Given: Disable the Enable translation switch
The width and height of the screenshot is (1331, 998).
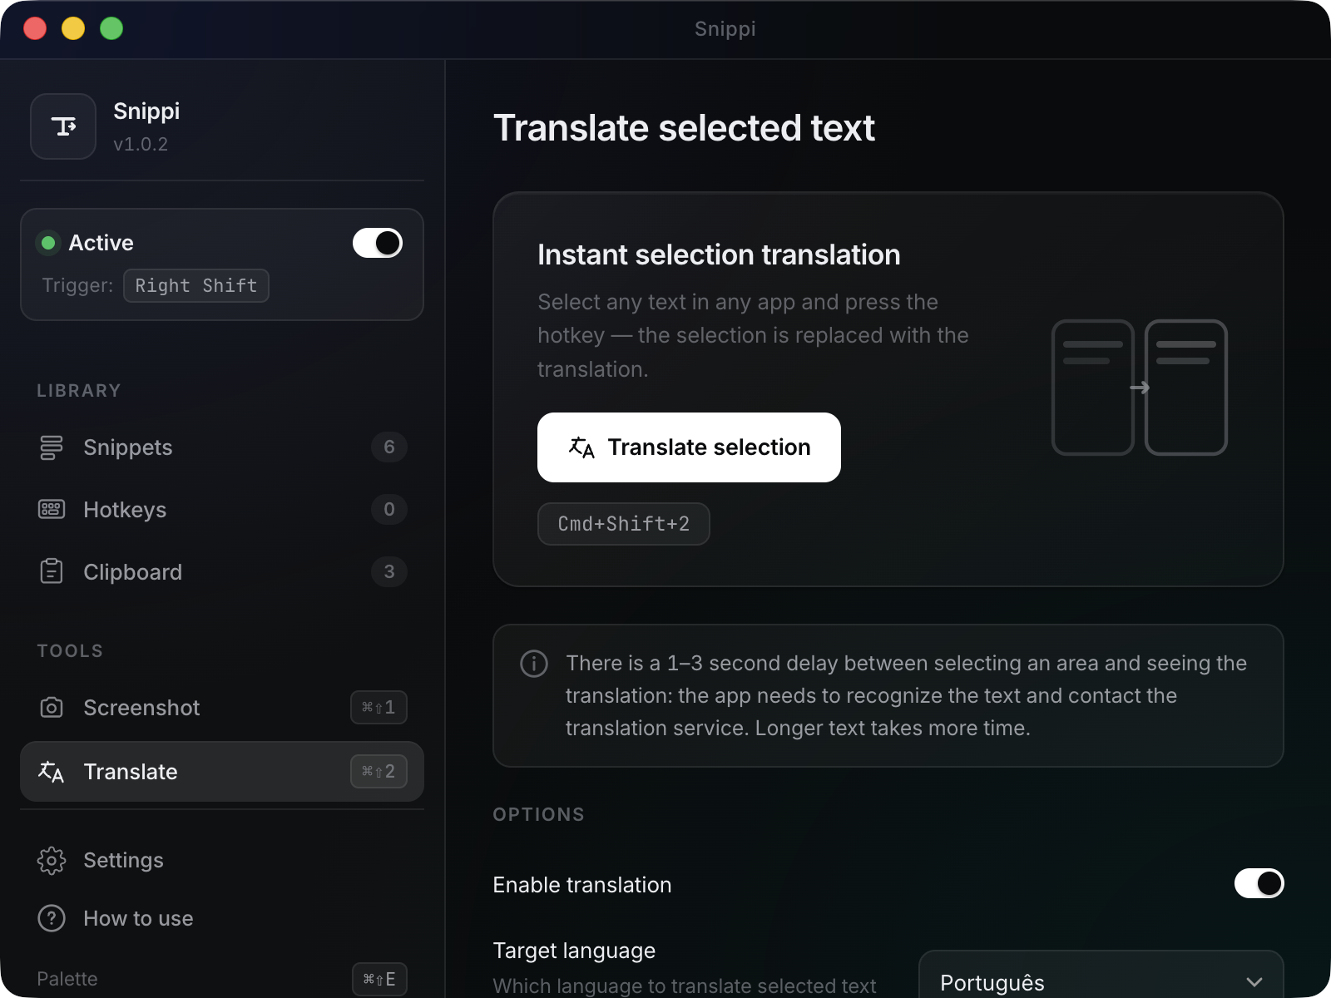Looking at the screenshot, I should 1259,883.
